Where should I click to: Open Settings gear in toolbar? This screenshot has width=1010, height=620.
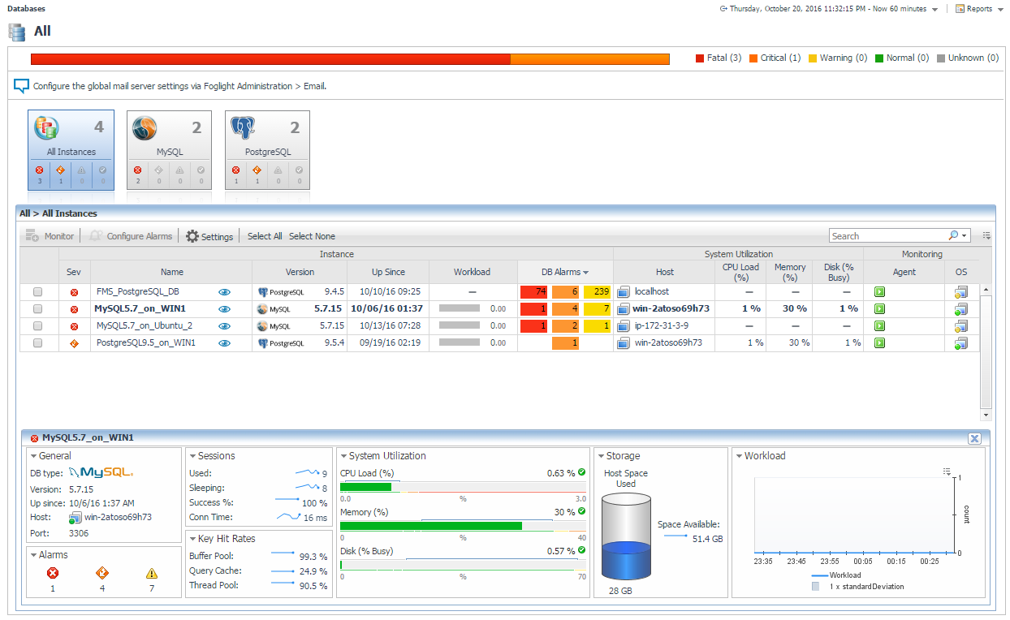click(209, 236)
